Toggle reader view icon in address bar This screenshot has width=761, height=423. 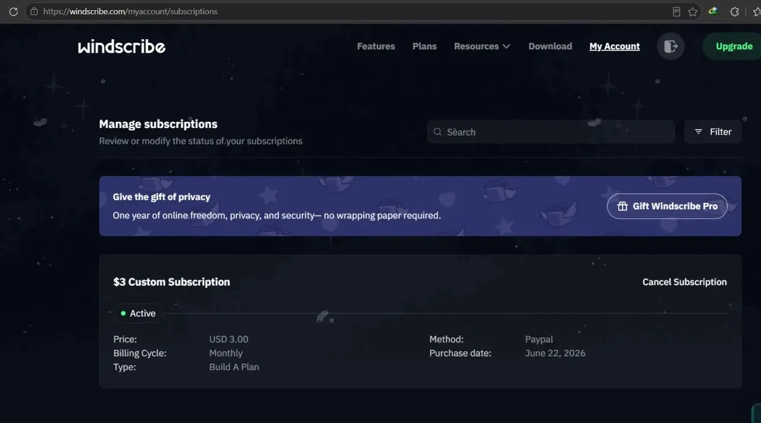point(676,11)
